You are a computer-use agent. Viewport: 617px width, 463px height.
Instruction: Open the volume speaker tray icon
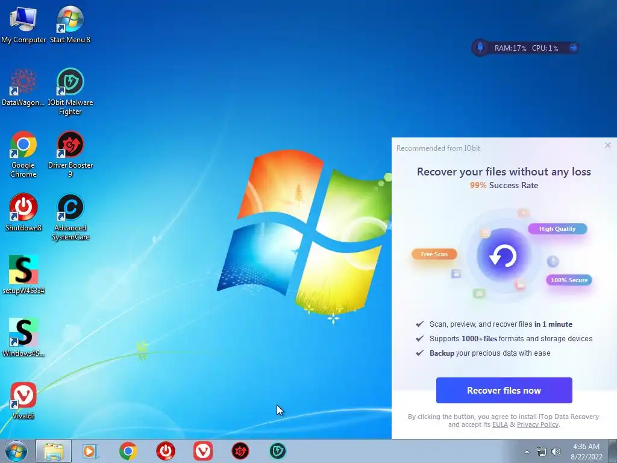pyautogui.click(x=556, y=452)
